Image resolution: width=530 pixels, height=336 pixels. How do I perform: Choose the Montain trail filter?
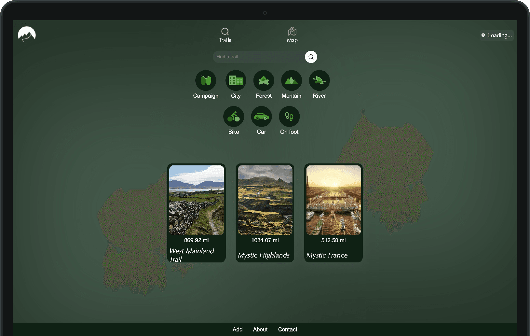click(x=291, y=80)
